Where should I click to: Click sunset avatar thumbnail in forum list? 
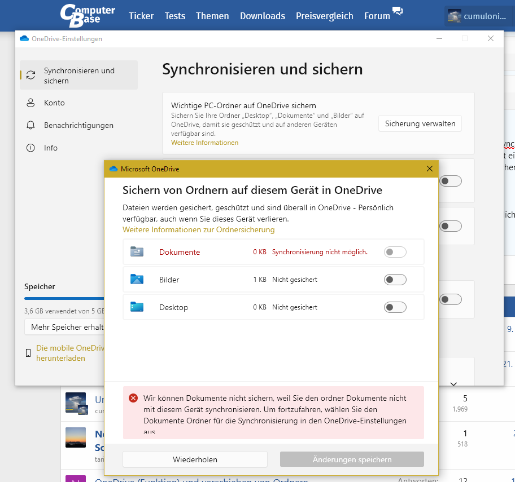[76, 437]
